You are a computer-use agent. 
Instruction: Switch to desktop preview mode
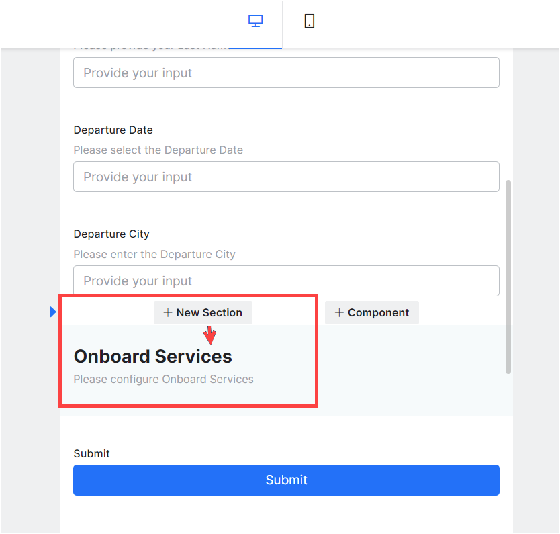[x=255, y=21]
